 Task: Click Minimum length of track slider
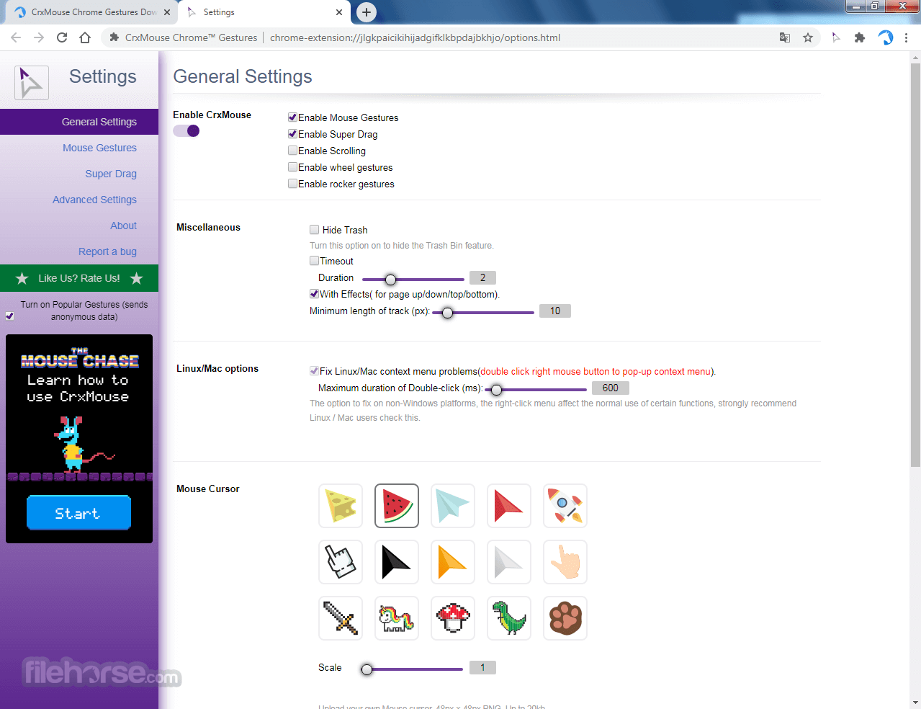pos(447,313)
